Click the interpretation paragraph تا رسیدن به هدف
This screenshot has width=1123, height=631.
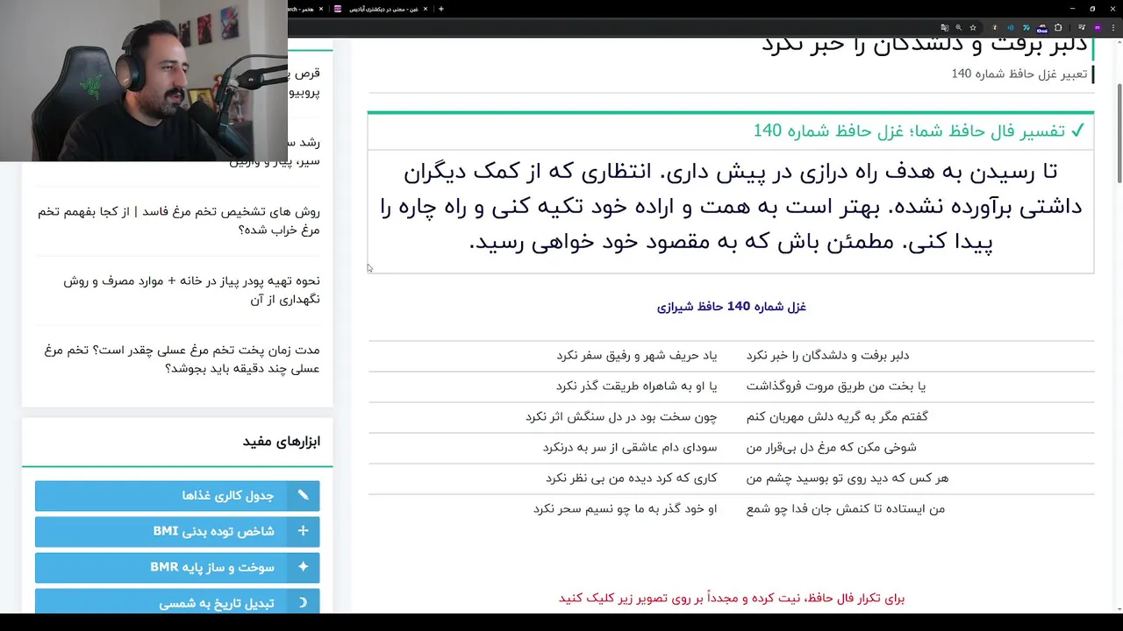[731, 207]
